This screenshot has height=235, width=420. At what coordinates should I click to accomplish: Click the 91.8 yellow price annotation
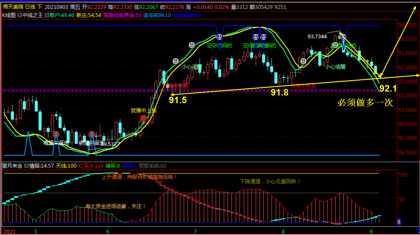click(279, 92)
